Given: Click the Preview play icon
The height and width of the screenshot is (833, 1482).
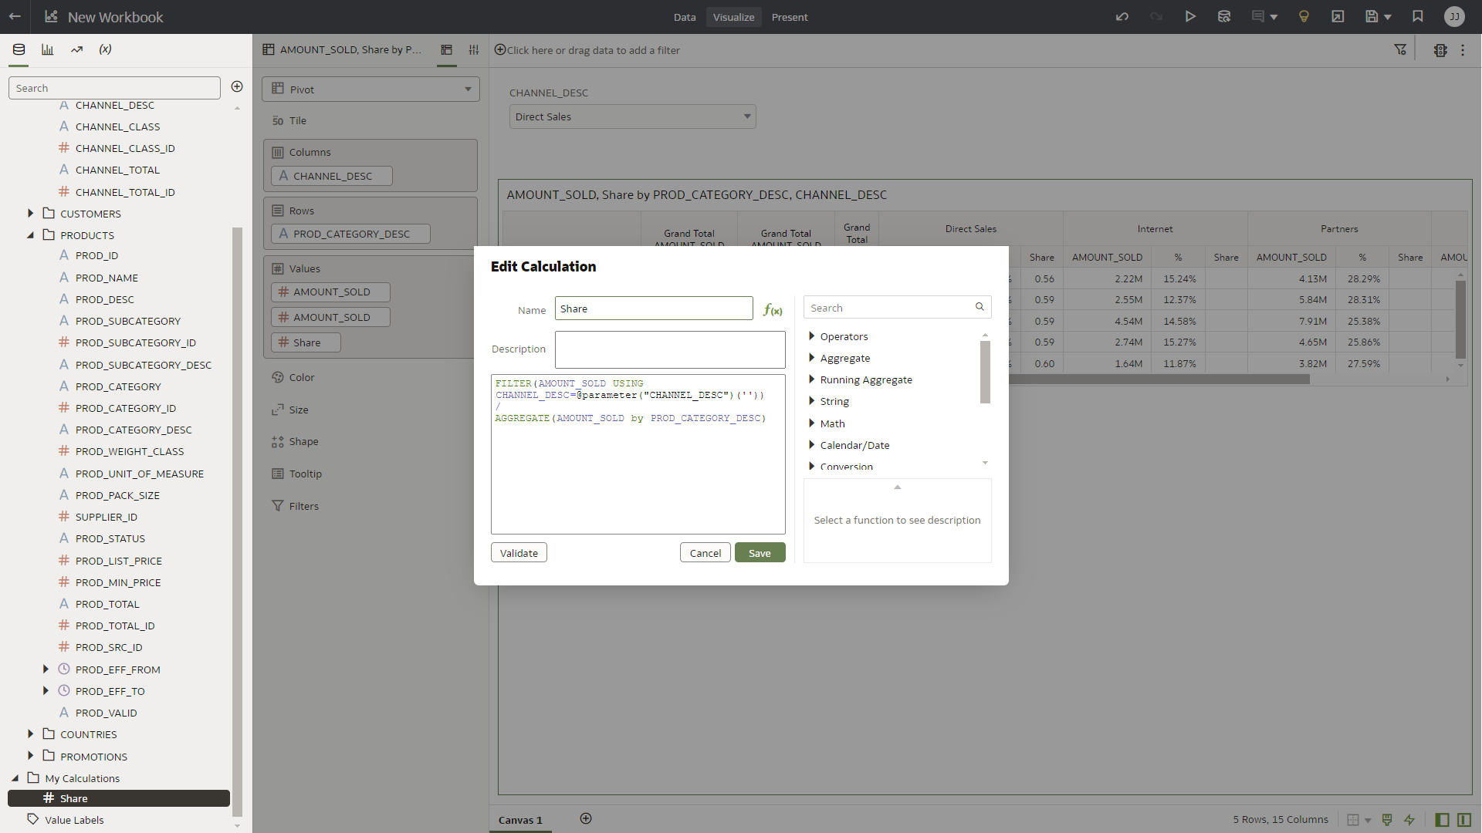Looking at the screenshot, I should (x=1190, y=17).
